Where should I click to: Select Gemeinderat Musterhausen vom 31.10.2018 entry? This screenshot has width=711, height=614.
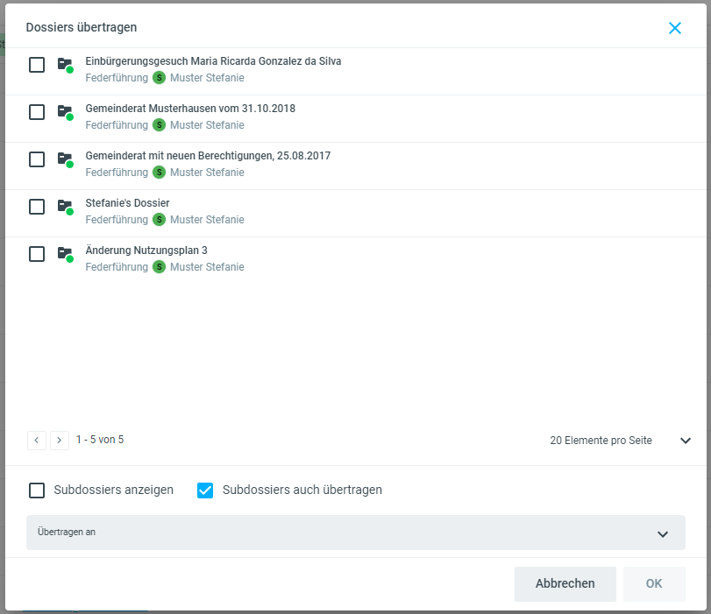[190, 109]
